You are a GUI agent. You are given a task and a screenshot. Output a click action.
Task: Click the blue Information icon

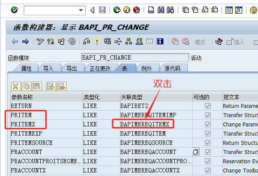(x=160, y=41)
